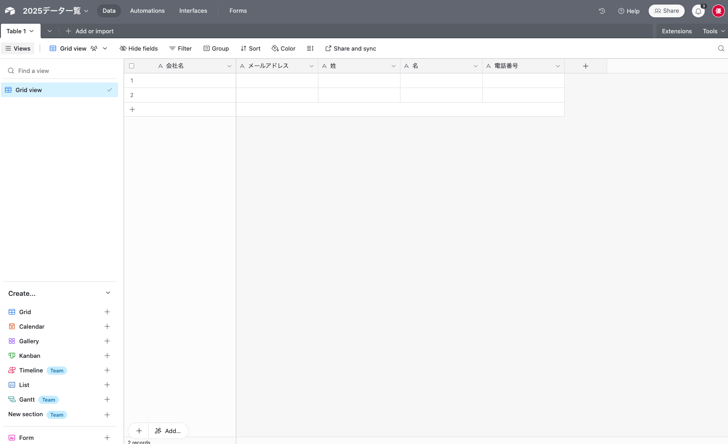Add a new field with the plus column header
728x444 pixels.
click(586, 66)
